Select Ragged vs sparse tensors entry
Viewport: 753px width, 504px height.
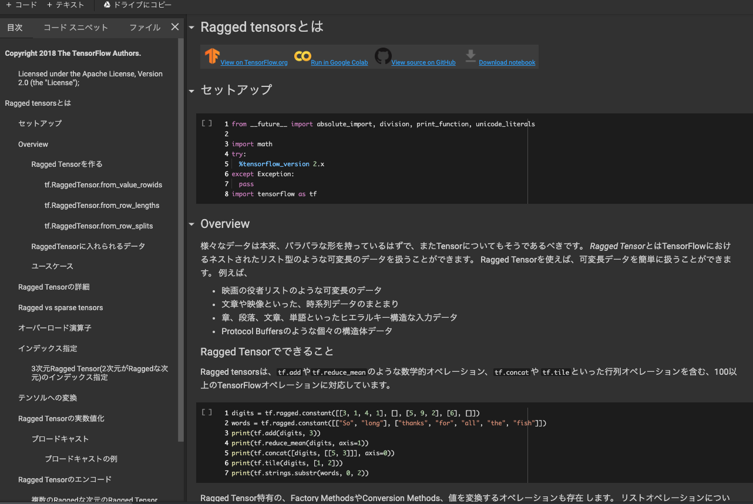pos(60,308)
